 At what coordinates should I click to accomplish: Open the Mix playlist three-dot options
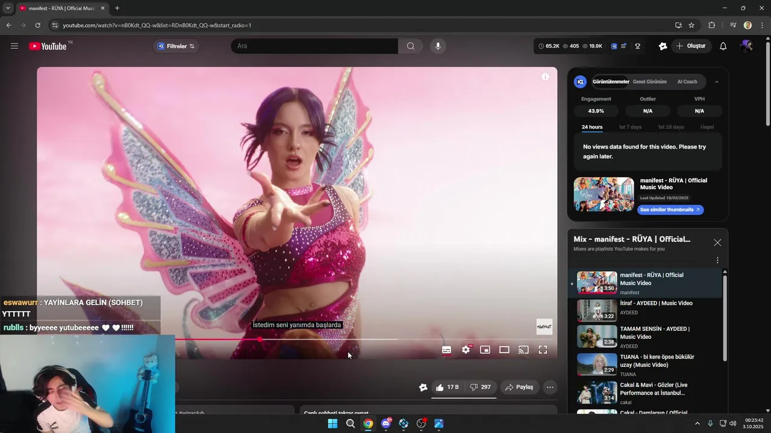pyautogui.click(x=717, y=260)
